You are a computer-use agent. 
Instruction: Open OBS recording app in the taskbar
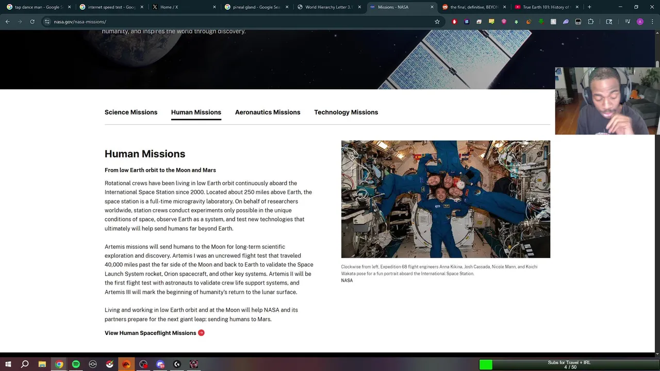coord(143,364)
